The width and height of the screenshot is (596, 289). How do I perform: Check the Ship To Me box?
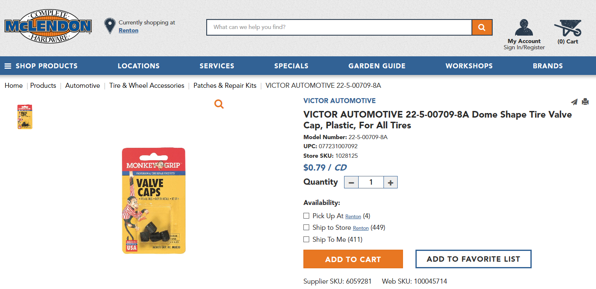pyautogui.click(x=306, y=239)
